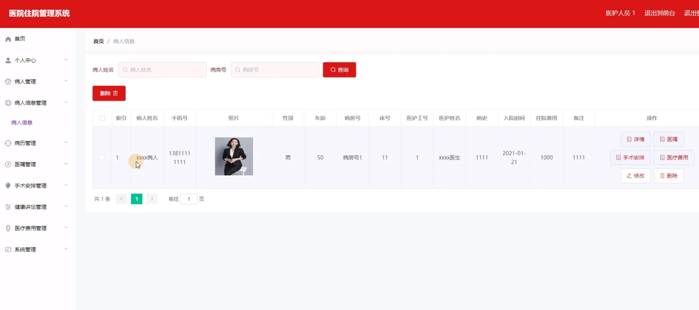Toggle the select-all checkbox in table header
This screenshot has width=699, height=310.
[x=102, y=118]
